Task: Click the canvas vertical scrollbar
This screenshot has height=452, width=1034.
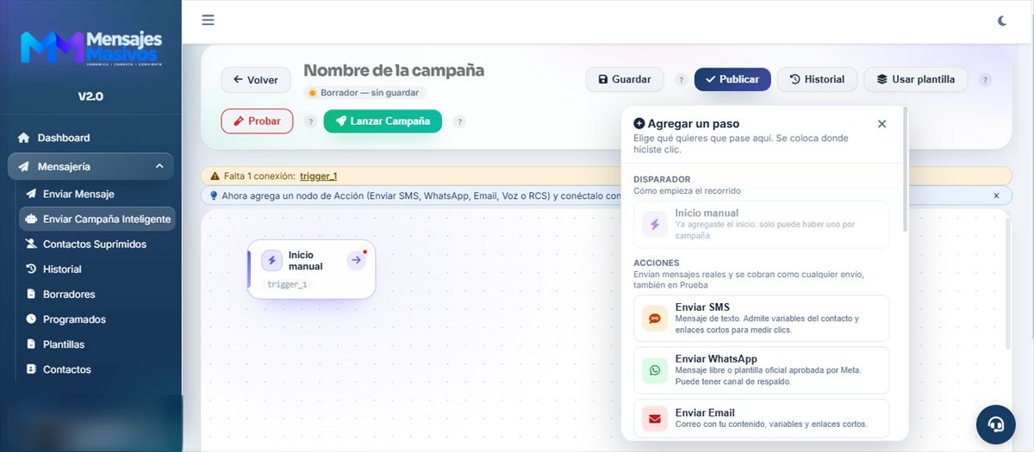Action: tap(1008, 284)
